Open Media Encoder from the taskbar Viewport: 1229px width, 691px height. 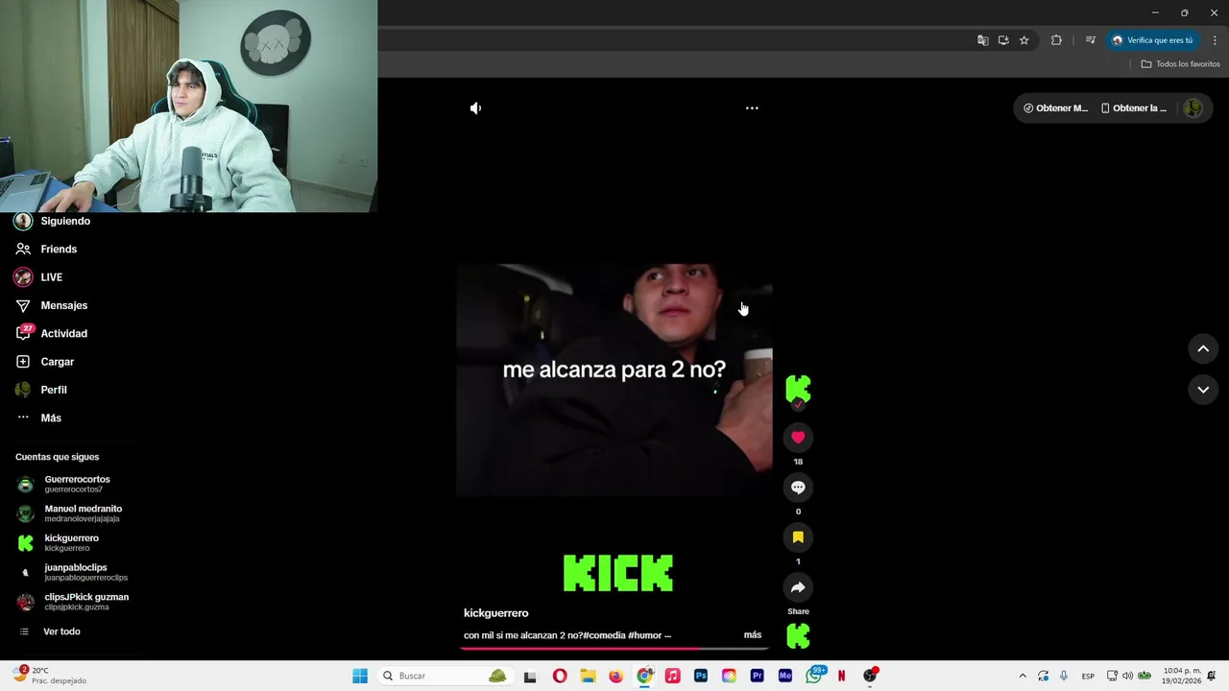tap(785, 676)
